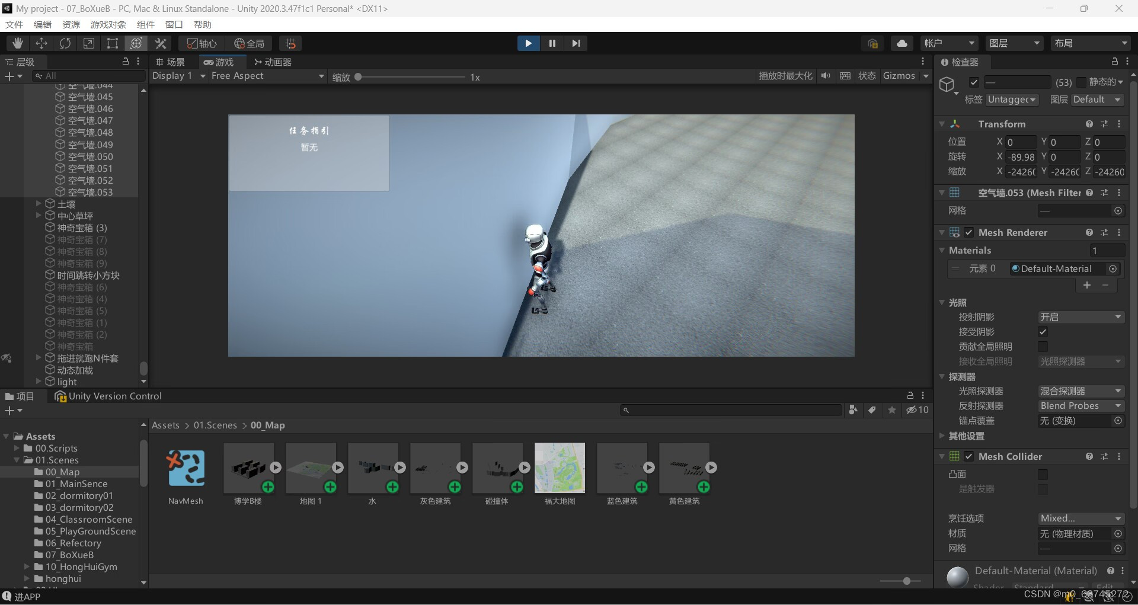The height and width of the screenshot is (605, 1138).
Task: Select the 07_BoXueB folder
Action: click(69, 555)
